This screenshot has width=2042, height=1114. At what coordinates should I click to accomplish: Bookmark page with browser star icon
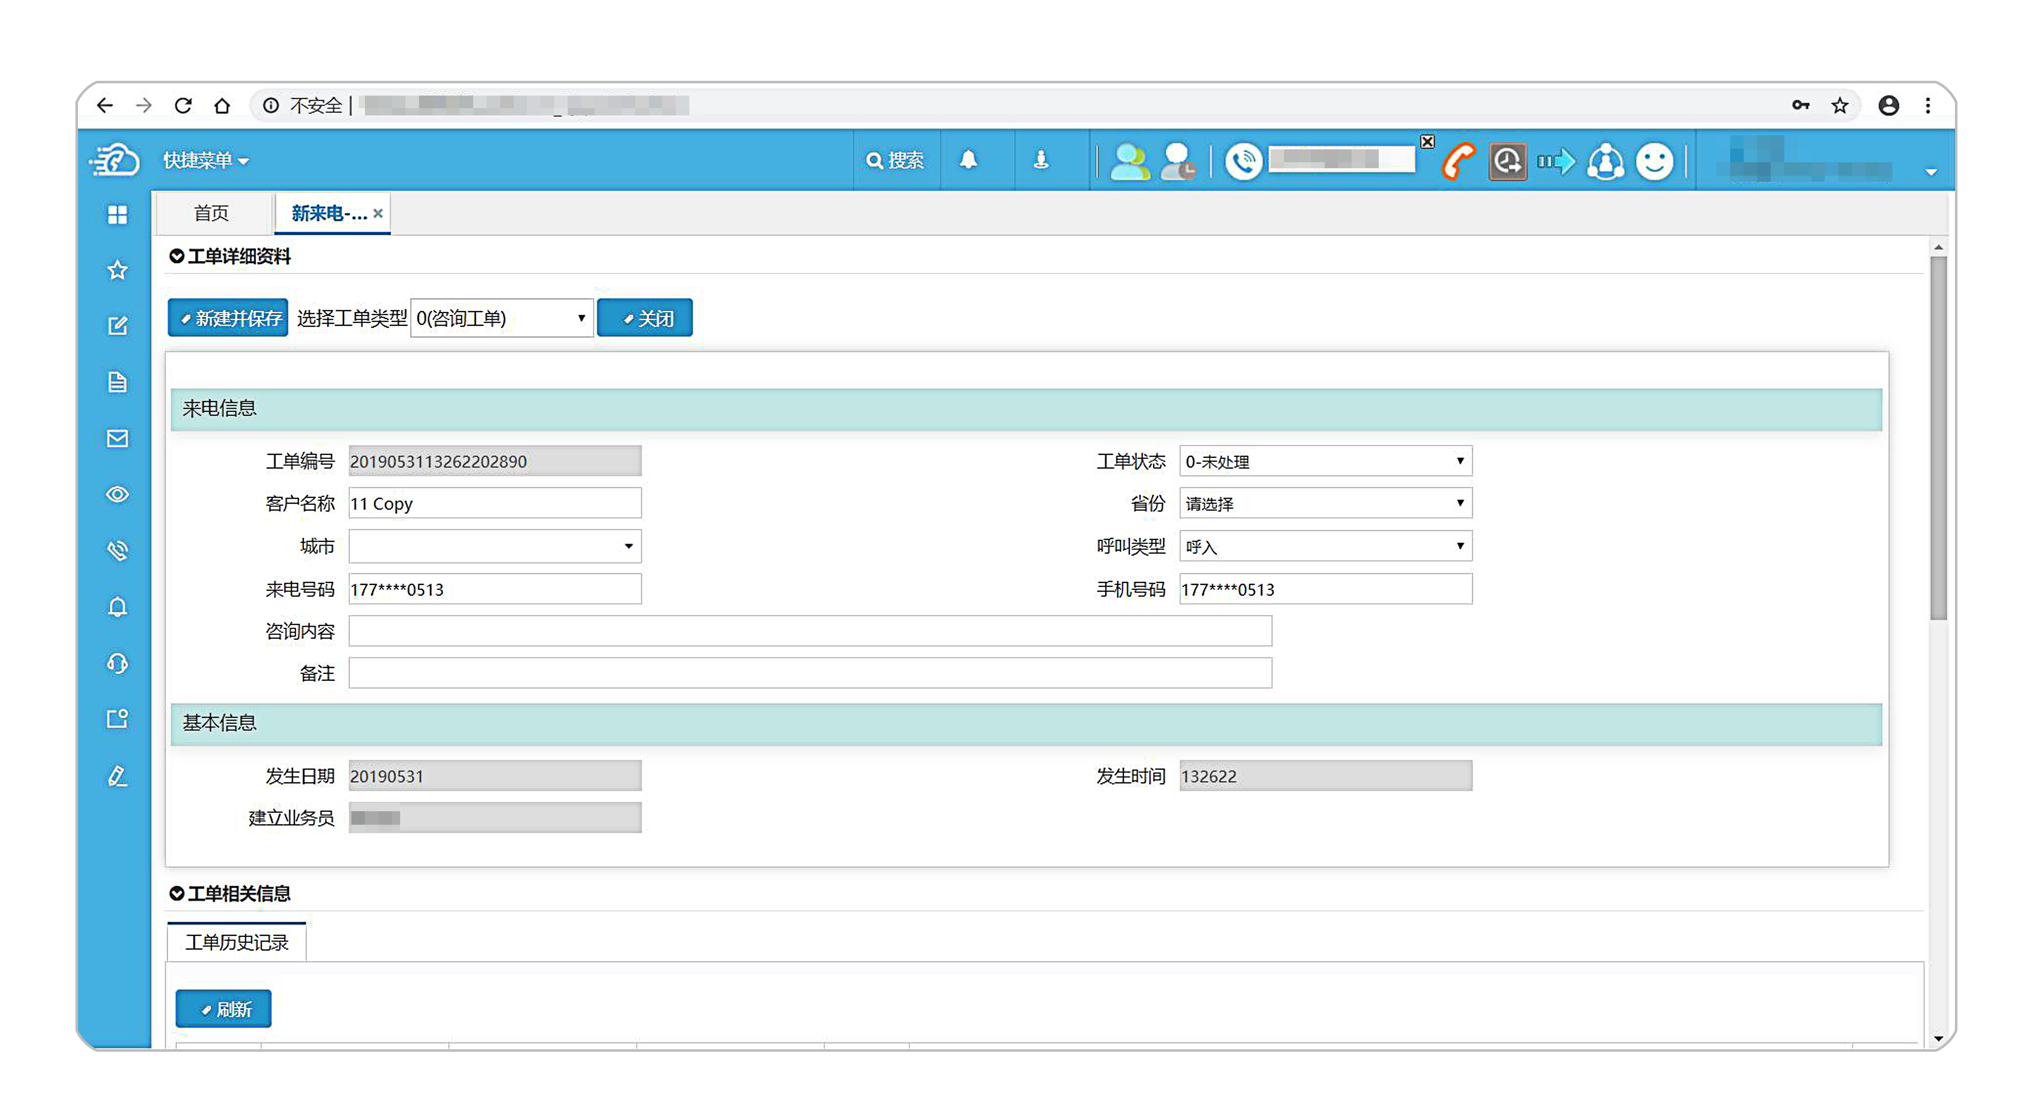coord(1840,105)
